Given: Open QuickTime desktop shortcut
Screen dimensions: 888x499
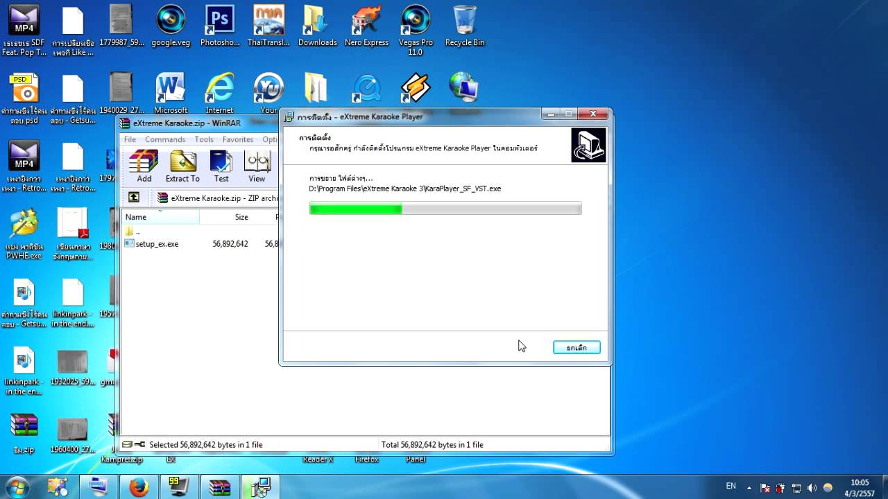Looking at the screenshot, I should coord(366,89).
